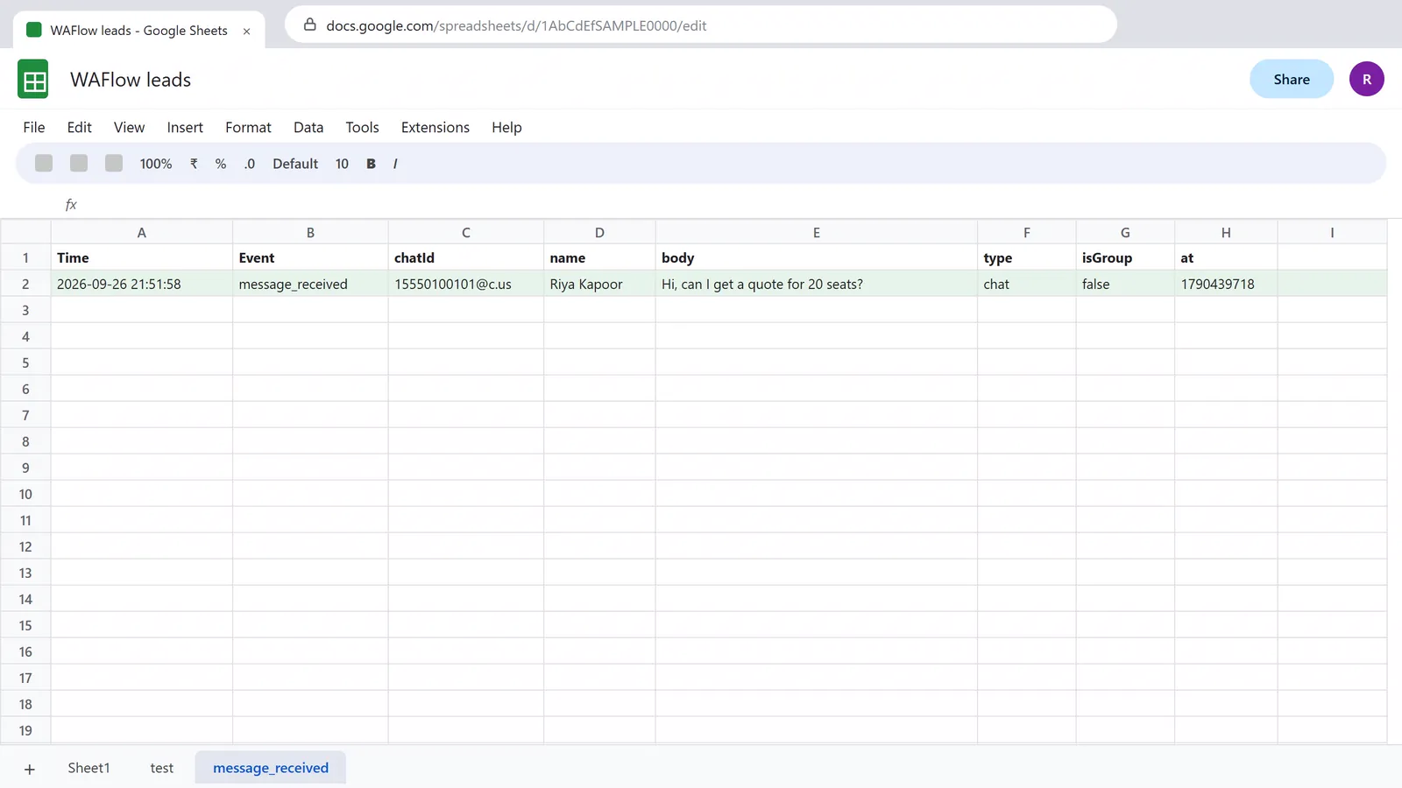Screen dimensions: 1402x788
Task: Click the .0 decimal places button
Action: click(250, 164)
